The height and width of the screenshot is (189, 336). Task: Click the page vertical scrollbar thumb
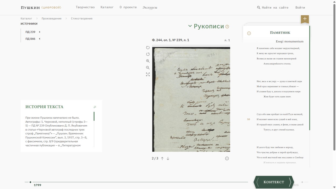[x=334, y=77]
